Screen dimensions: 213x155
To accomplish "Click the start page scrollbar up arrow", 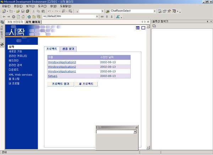I will tap(148, 26).
